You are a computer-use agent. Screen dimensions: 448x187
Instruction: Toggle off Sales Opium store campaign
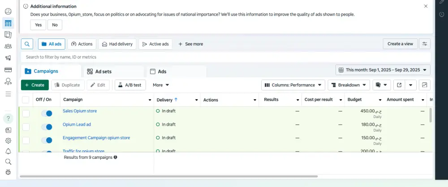click(47, 114)
